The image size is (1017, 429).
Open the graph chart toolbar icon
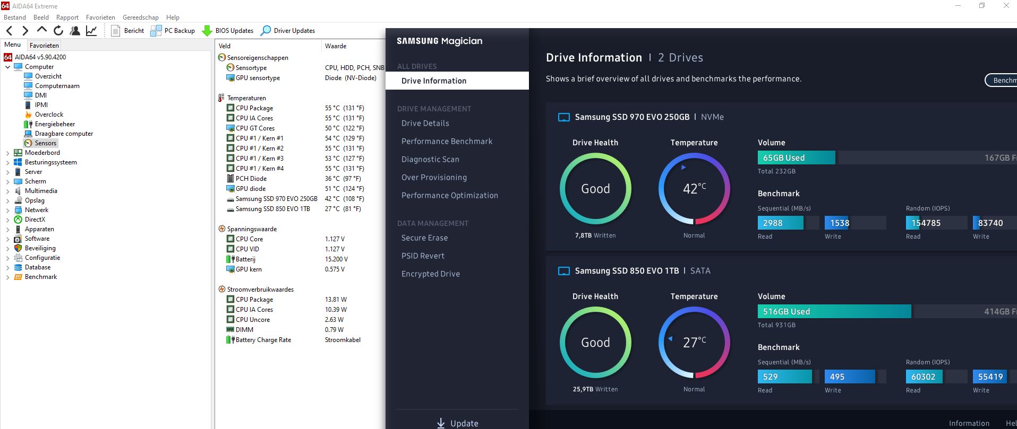pos(91,31)
